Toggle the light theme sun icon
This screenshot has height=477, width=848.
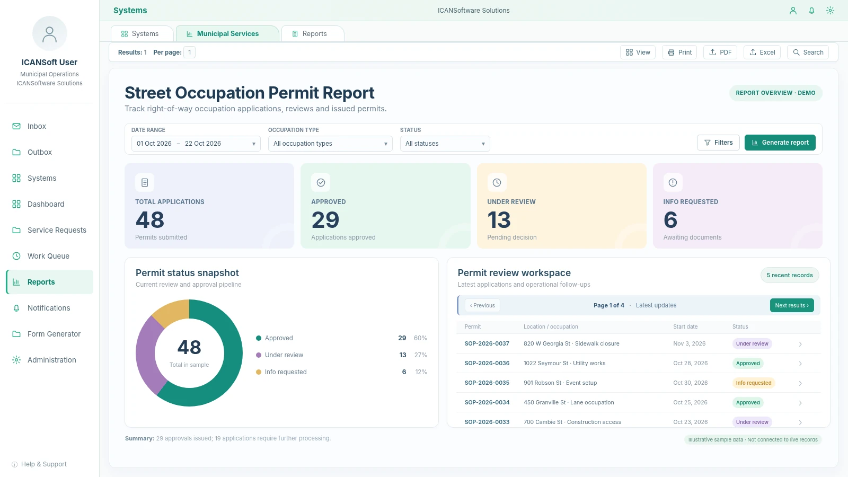click(x=830, y=11)
